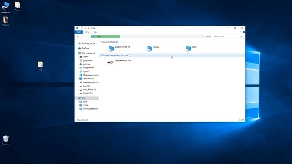
Task: Select OneDrive in the navigation pane
Action: click(83, 48)
